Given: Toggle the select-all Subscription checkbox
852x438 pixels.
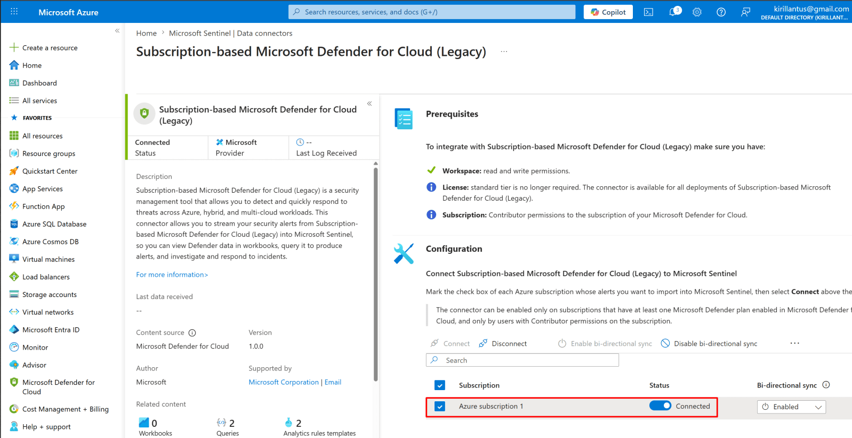Looking at the screenshot, I should 440,385.
